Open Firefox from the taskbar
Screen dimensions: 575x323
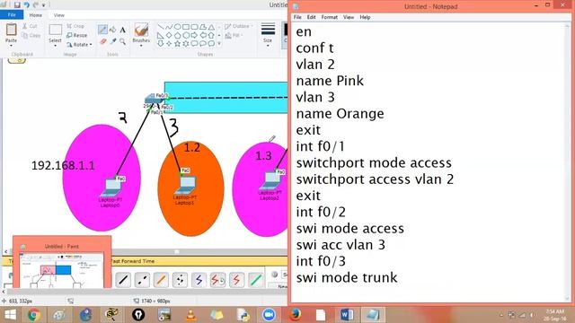tap(296, 315)
